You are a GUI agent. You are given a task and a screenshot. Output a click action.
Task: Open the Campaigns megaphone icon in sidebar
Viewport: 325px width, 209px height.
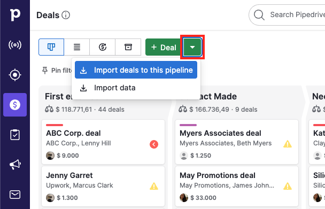click(x=15, y=165)
